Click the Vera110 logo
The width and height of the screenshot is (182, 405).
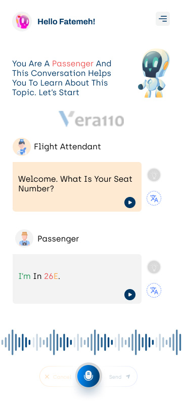click(x=92, y=119)
